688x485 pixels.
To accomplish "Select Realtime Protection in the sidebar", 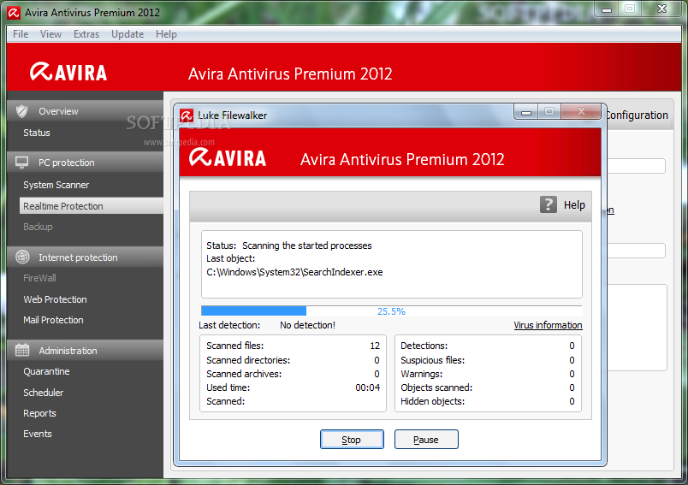I will pyautogui.click(x=92, y=205).
